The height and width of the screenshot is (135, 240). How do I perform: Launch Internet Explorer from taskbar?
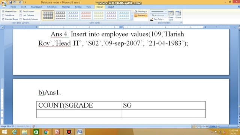(14, 132)
